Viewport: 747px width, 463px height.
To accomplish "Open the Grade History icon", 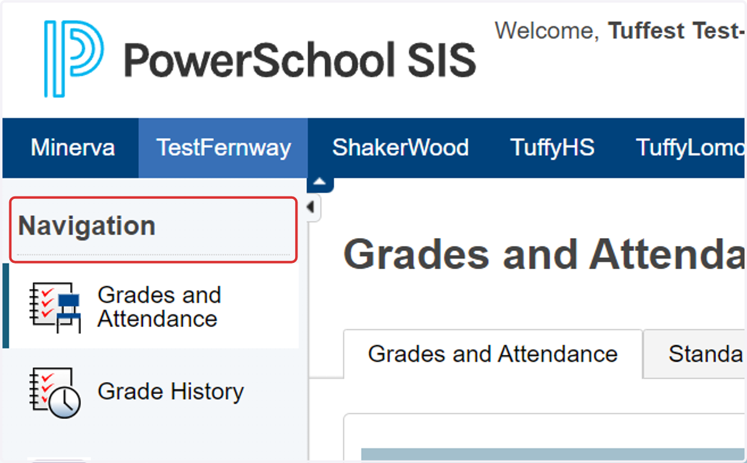I will click(55, 393).
